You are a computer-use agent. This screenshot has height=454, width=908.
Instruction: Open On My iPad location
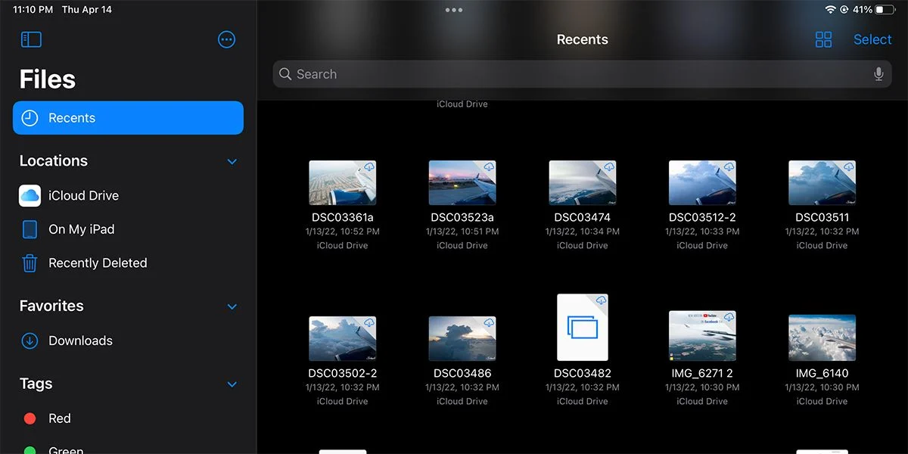tap(81, 229)
